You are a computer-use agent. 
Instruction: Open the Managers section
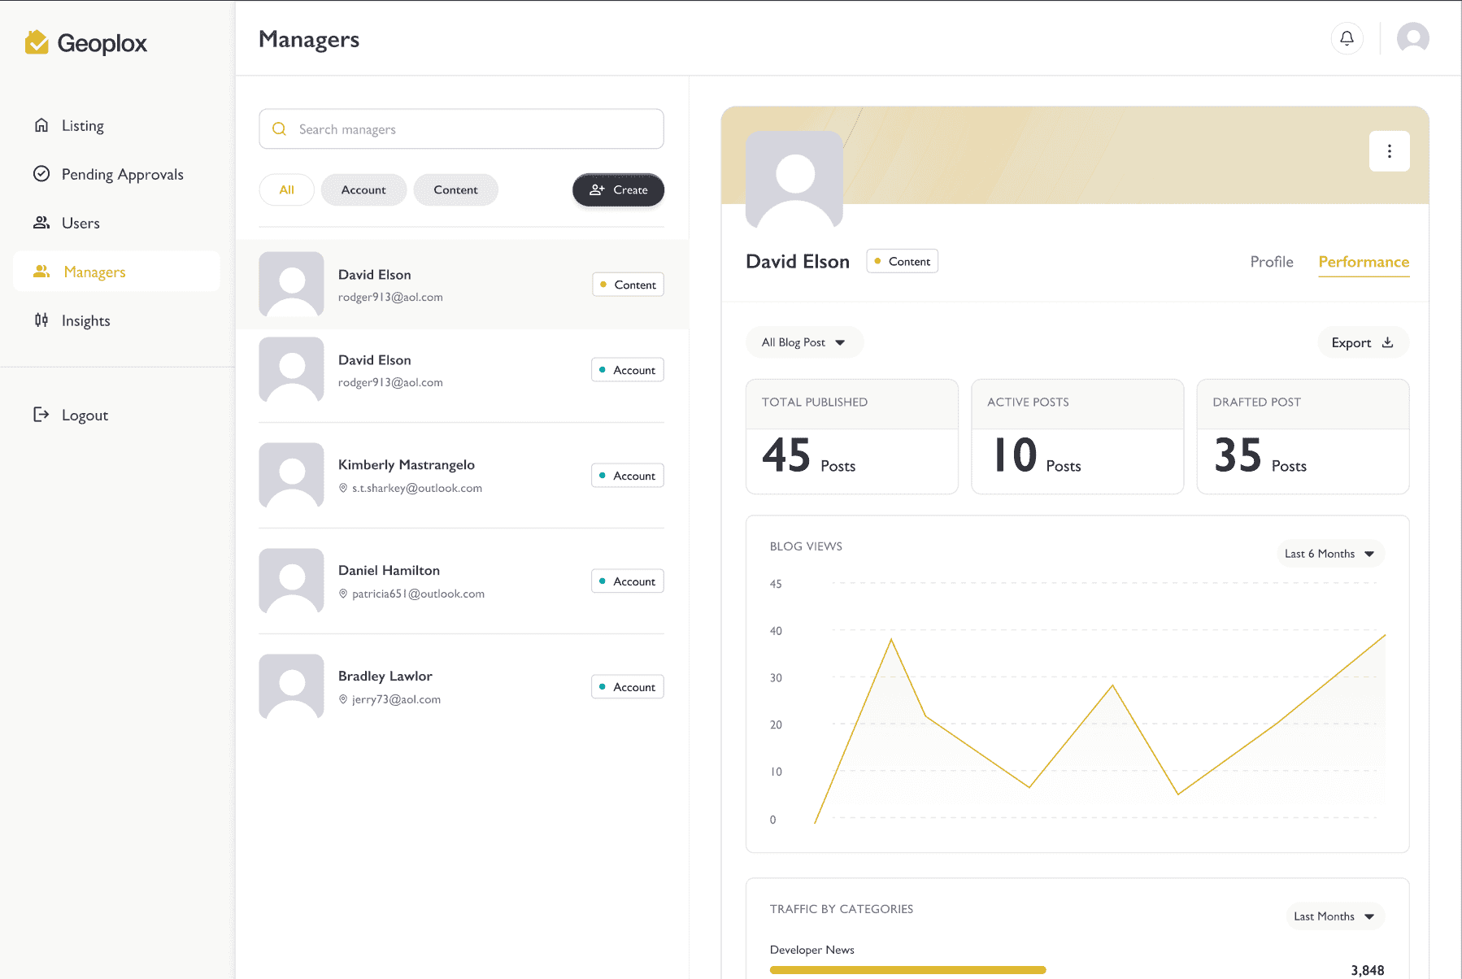coord(116,272)
